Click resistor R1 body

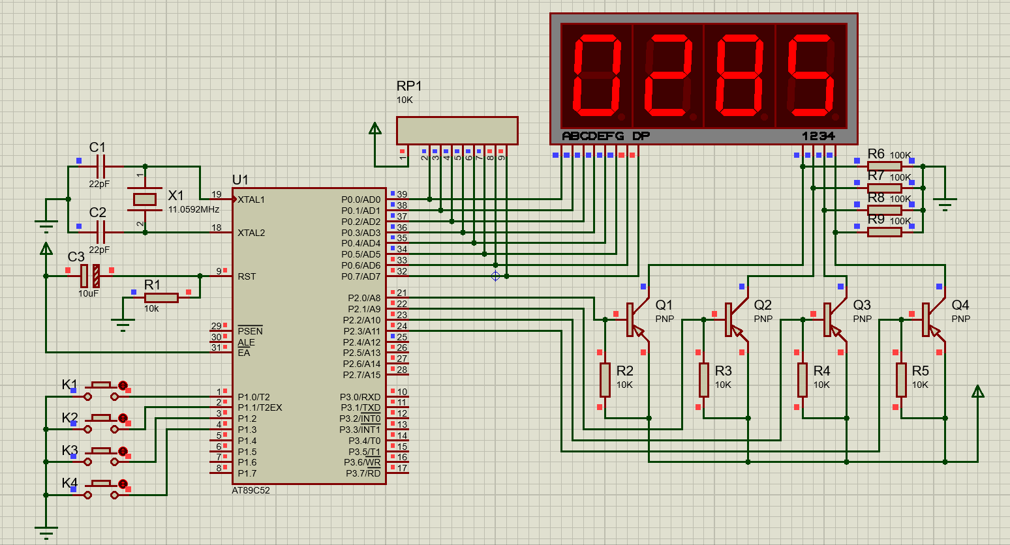(161, 298)
